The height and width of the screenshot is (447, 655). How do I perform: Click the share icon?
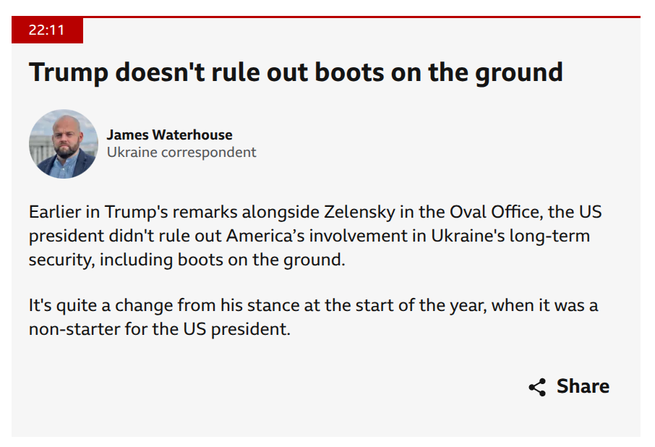(x=537, y=387)
